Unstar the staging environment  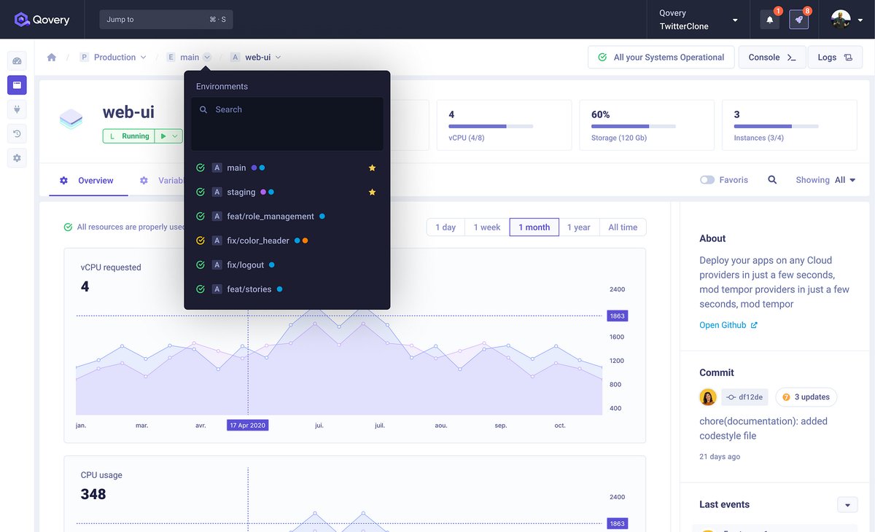click(x=372, y=192)
